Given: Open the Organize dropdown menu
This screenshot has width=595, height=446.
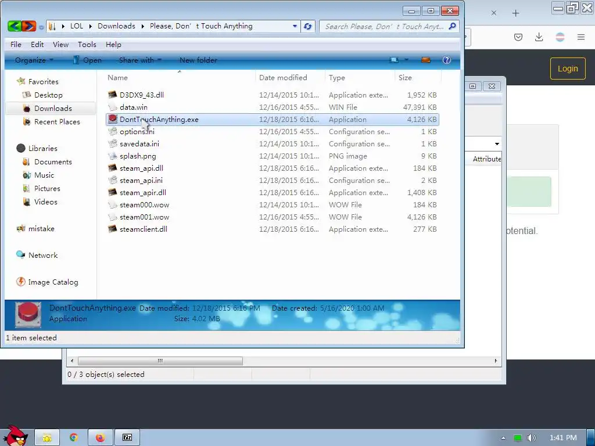Looking at the screenshot, I should pyautogui.click(x=34, y=60).
